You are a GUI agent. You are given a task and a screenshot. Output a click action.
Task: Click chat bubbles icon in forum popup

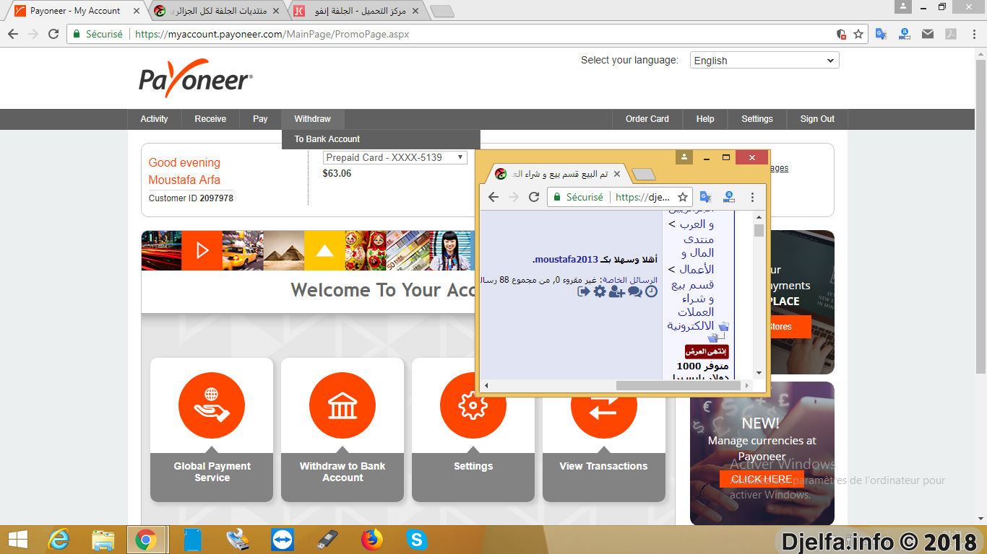[635, 291]
